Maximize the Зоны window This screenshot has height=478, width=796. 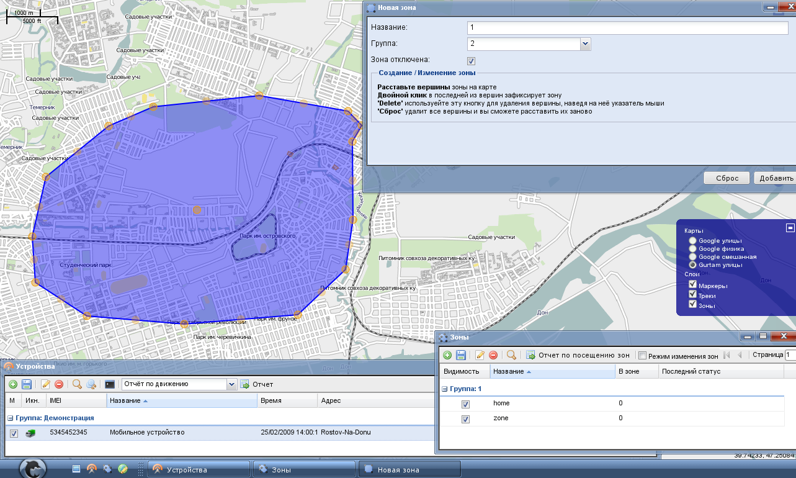pos(763,336)
